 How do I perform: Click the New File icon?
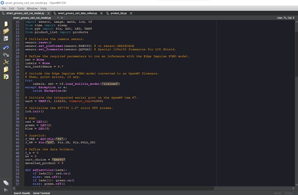(6, 24)
